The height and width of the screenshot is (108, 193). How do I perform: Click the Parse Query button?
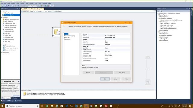[x=122, y=73]
